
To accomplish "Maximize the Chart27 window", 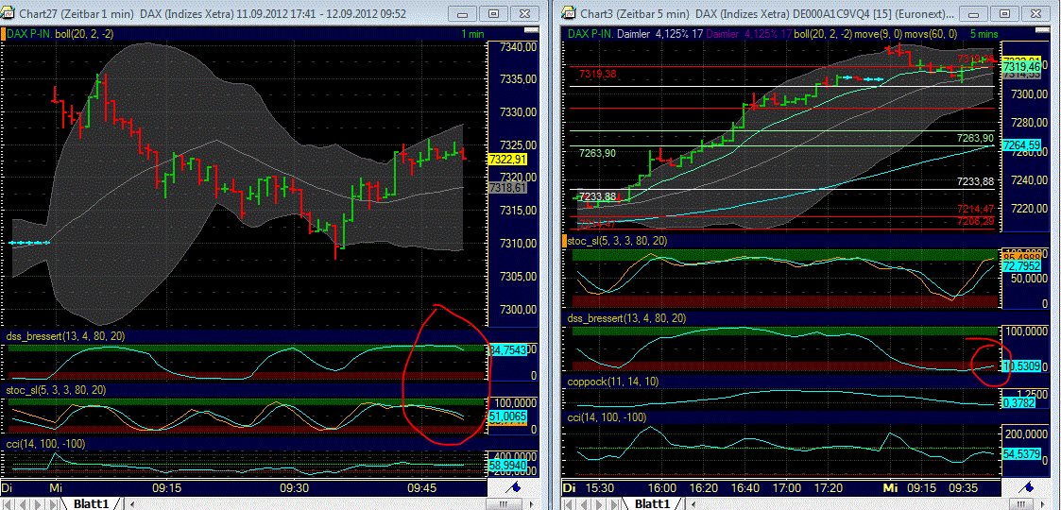I will pos(495,13).
